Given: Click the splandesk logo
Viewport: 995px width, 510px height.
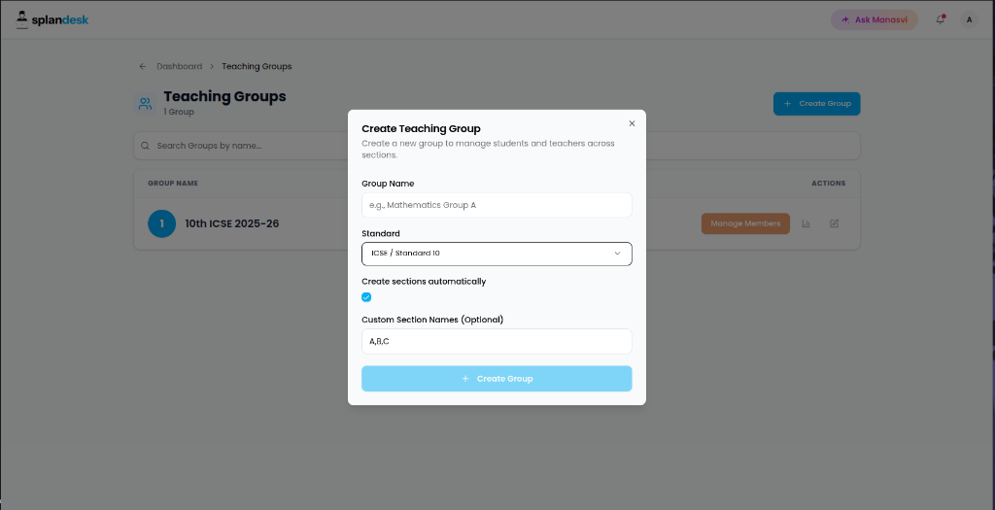Looking at the screenshot, I should coord(52,19).
